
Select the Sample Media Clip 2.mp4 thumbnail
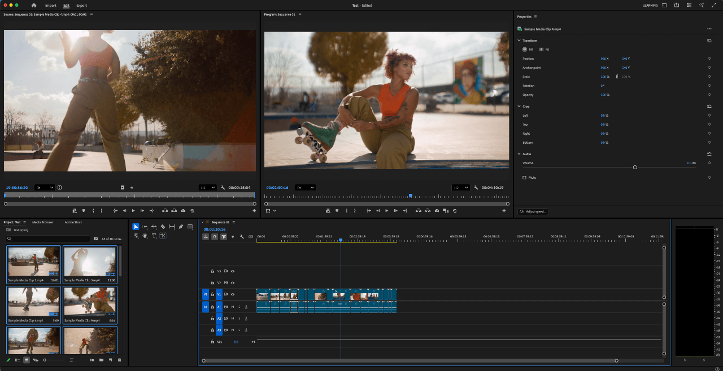[33, 262]
